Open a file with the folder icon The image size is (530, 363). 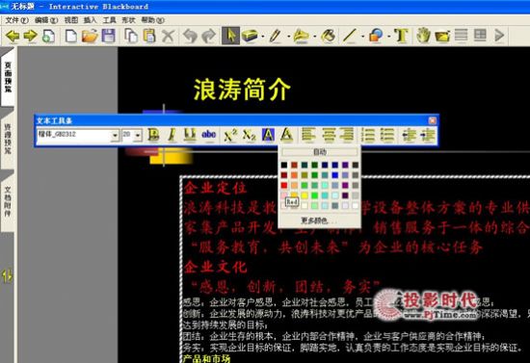pos(90,36)
